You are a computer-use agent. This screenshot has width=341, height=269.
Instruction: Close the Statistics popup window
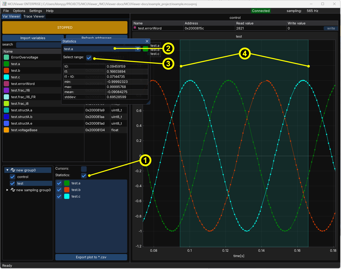147,41
